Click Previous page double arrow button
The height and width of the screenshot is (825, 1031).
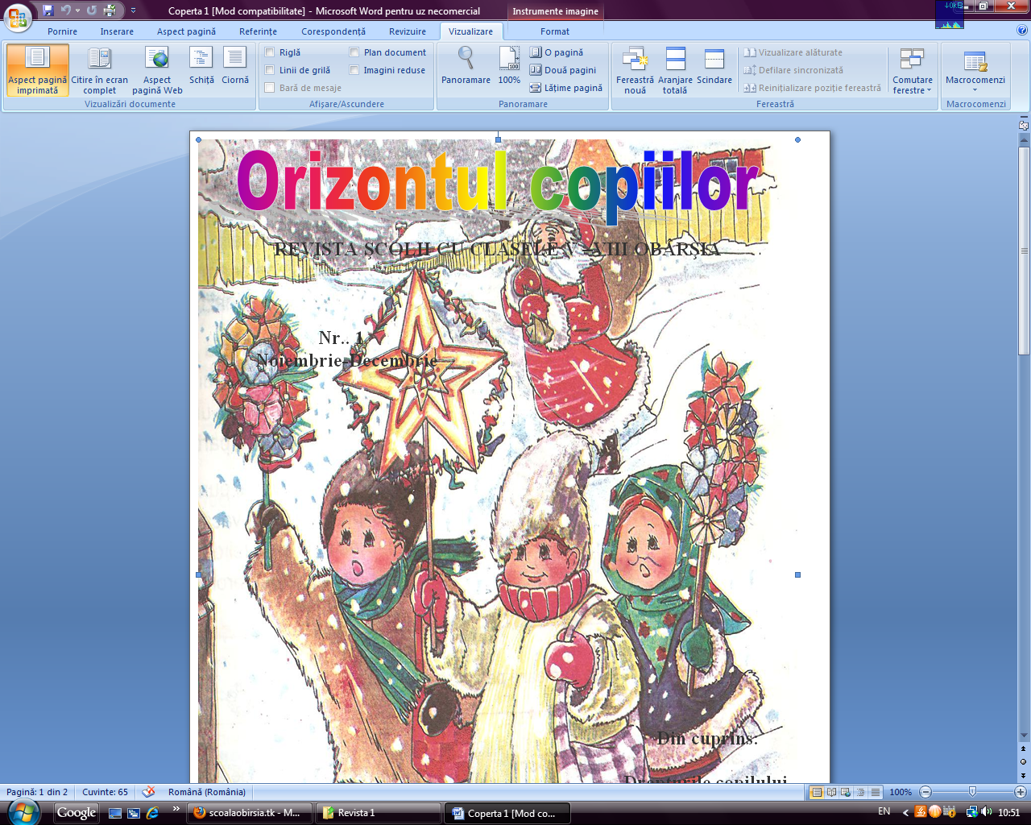click(x=1024, y=749)
